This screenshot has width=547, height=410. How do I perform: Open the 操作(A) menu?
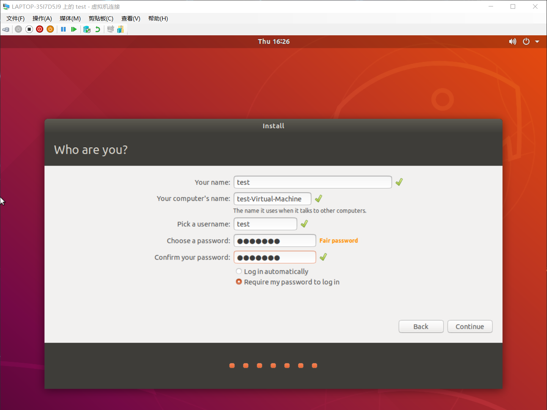point(42,19)
